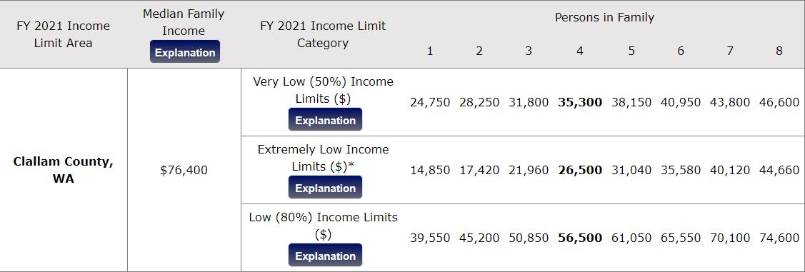This screenshot has height=272, width=805.
Task: Select the 74,600 eight-person low income value
Action: (x=779, y=238)
